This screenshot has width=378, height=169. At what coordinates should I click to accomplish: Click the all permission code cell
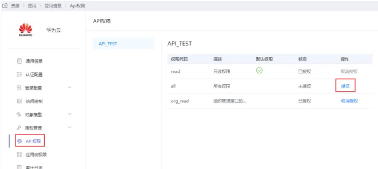[173, 86]
